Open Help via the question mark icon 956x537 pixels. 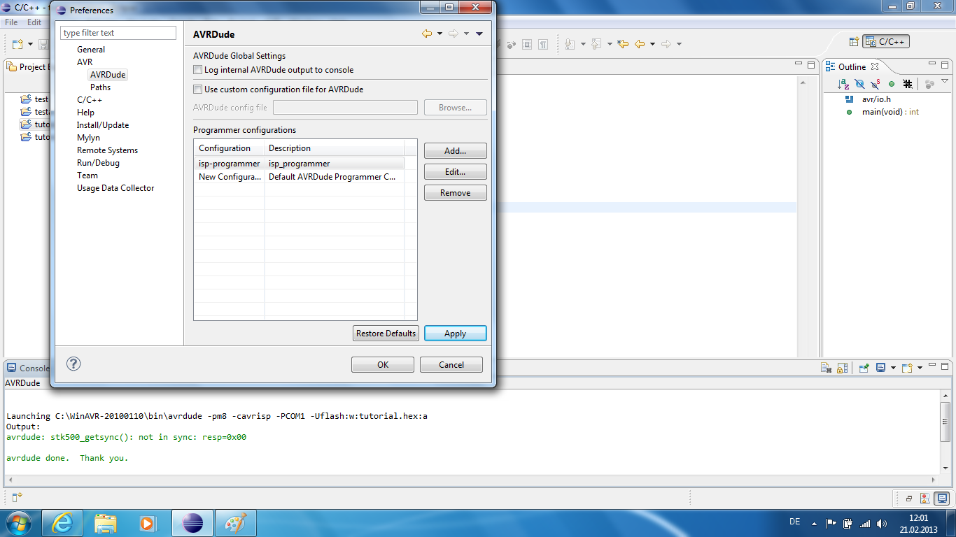(x=73, y=364)
